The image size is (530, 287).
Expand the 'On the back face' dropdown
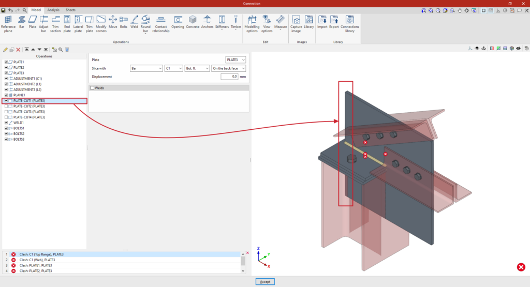coord(229,68)
